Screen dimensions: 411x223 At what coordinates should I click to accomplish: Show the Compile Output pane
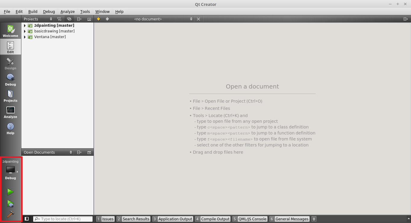213,219
